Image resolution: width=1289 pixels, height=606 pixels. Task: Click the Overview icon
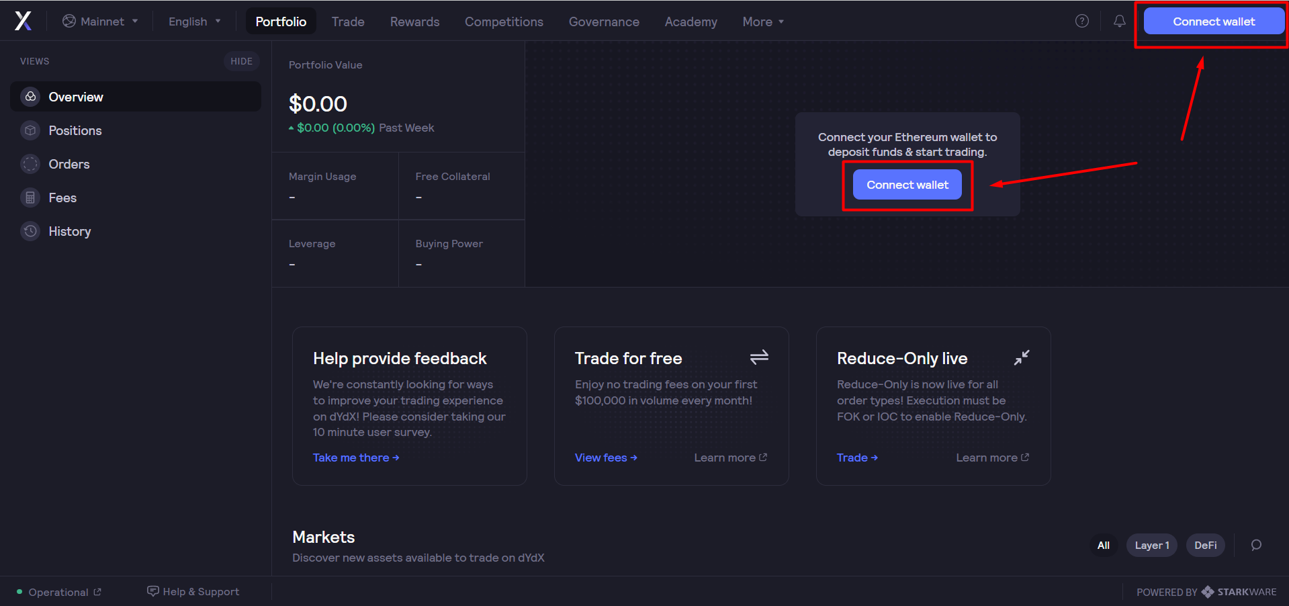[30, 97]
